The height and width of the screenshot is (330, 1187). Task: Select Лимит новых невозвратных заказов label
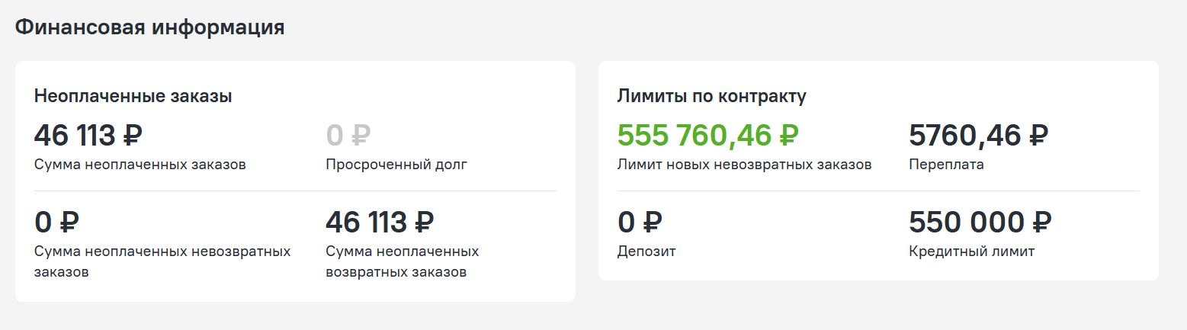tap(744, 165)
